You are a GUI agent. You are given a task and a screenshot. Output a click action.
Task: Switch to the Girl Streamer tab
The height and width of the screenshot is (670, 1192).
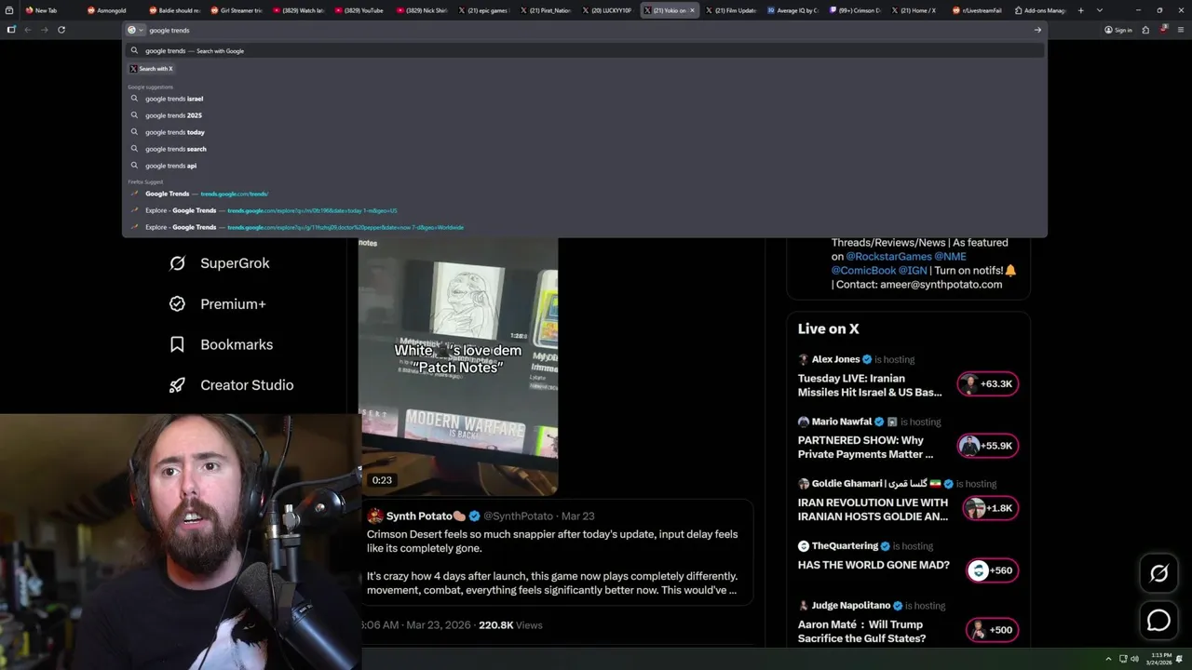click(237, 10)
